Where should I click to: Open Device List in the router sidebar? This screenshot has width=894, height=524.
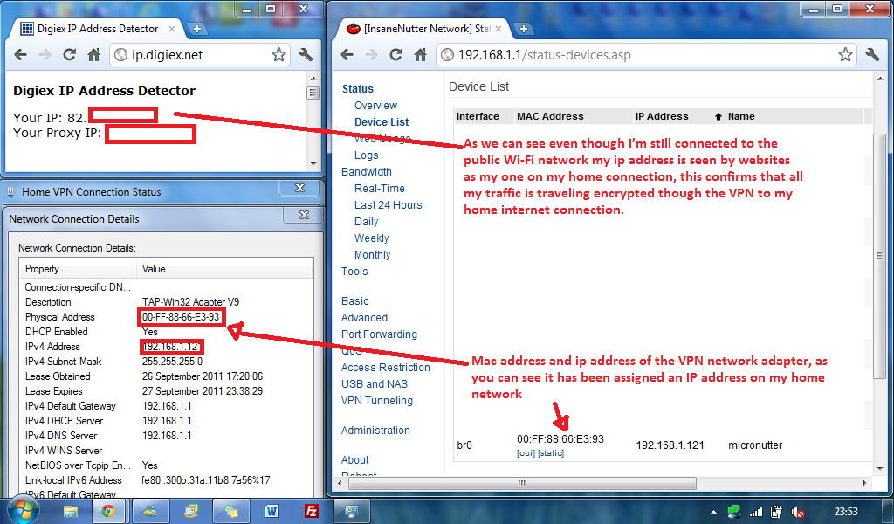pos(382,122)
